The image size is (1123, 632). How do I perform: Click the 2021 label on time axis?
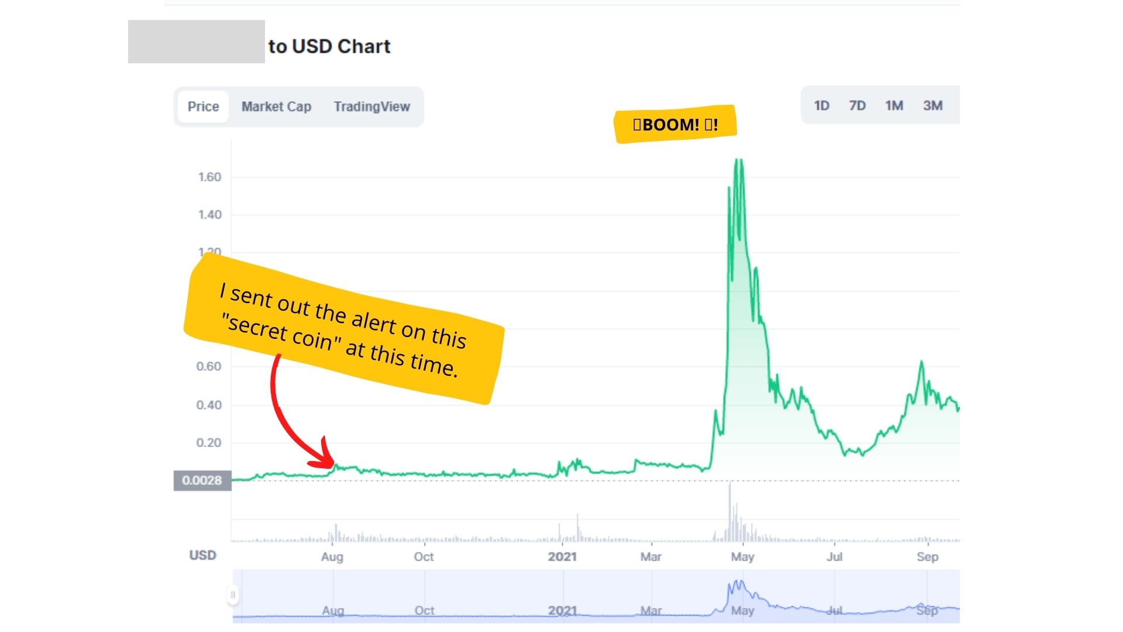(x=562, y=557)
